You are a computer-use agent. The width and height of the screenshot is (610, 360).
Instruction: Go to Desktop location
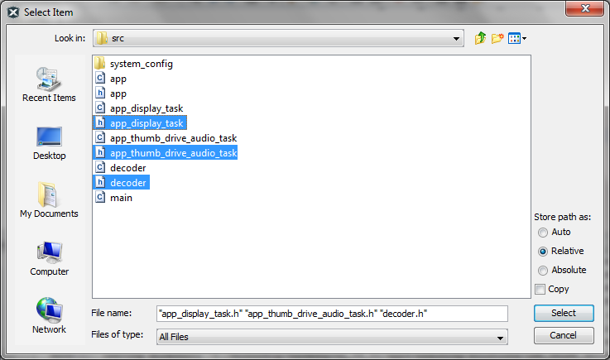pyautogui.click(x=49, y=142)
